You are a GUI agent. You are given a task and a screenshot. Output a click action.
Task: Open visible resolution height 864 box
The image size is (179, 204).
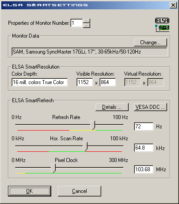pos(108,82)
